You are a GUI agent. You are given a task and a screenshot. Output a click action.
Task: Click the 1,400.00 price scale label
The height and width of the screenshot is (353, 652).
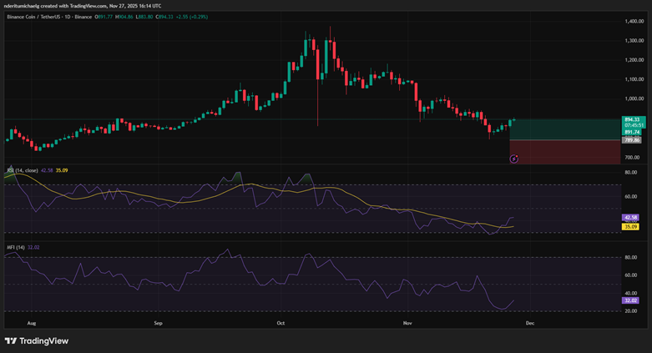click(632, 19)
